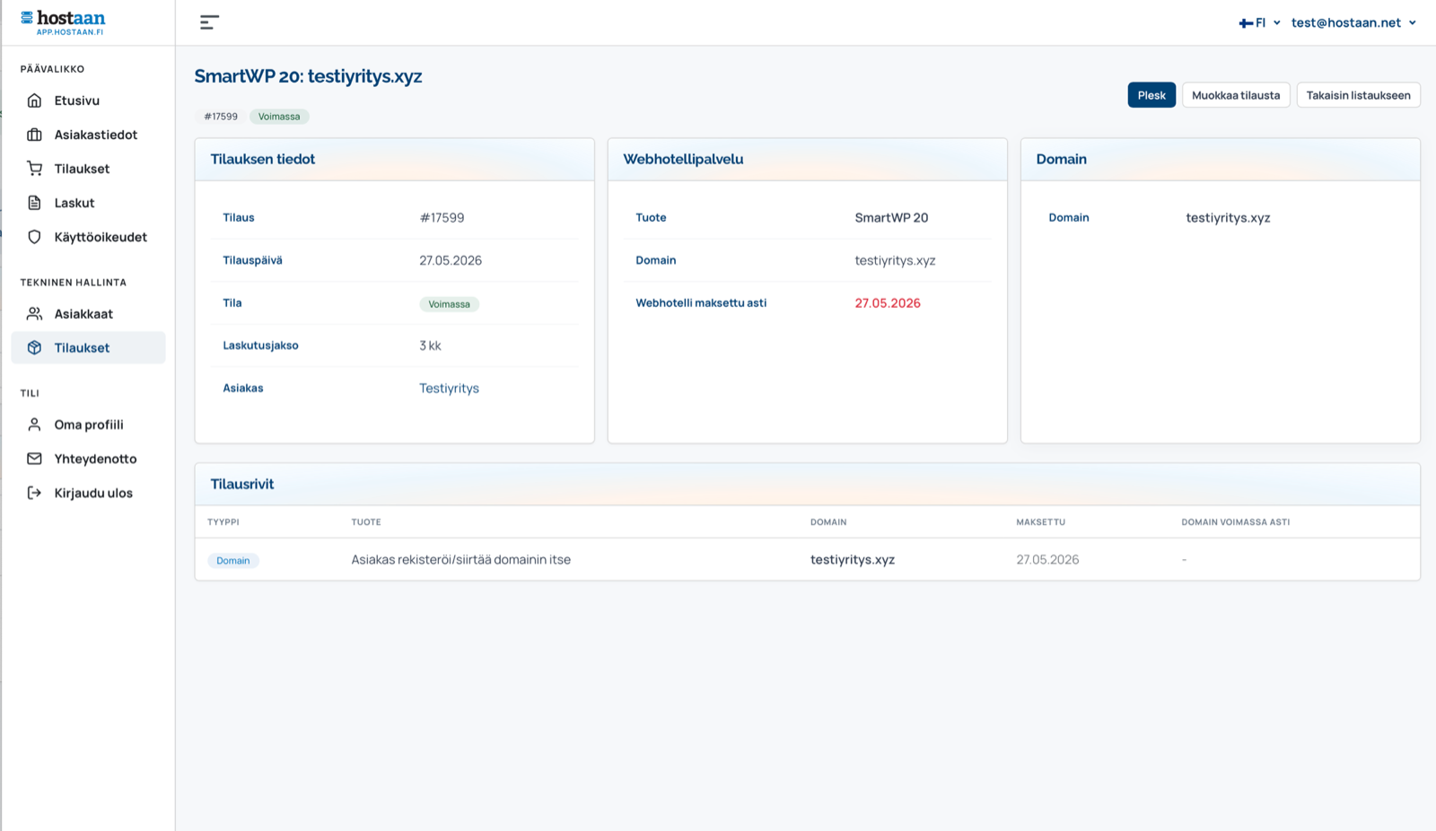The image size is (1436, 831).
Task: Toggle the sidebar collapse hamburger icon
Action: [x=209, y=22]
